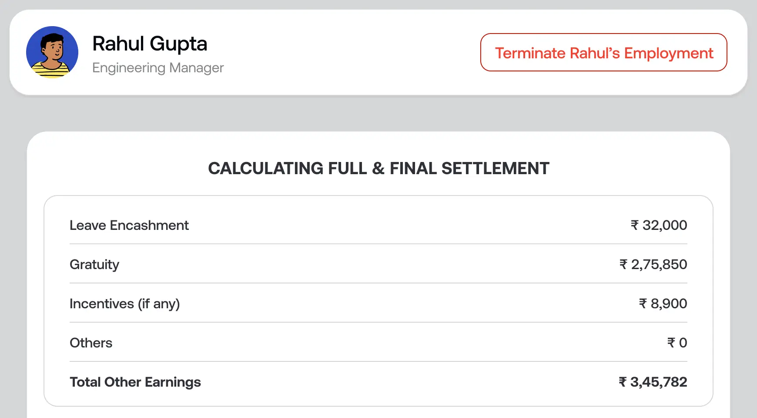Image resolution: width=757 pixels, height=418 pixels.
Task: Click the Rahul Gupta name heading
Action: [x=150, y=44]
